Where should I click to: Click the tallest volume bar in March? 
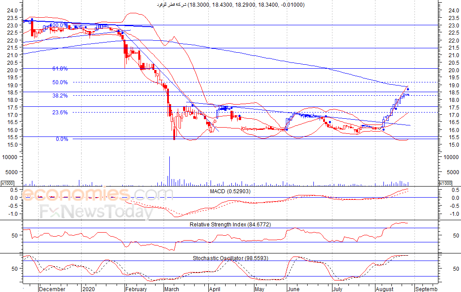(x=169, y=171)
